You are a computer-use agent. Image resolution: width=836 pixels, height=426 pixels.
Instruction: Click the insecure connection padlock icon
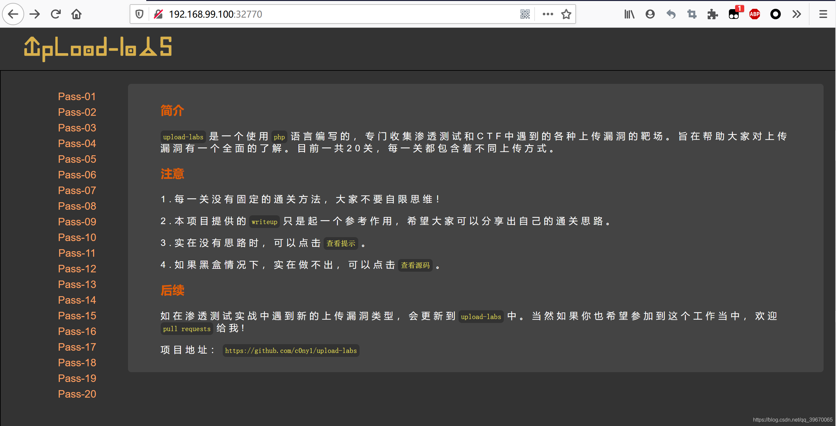point(158,14)
